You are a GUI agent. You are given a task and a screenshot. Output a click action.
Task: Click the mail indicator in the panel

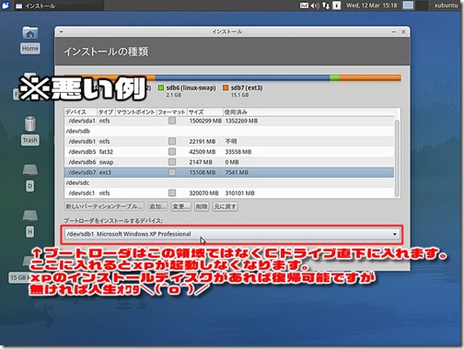(x=304, y=6)
